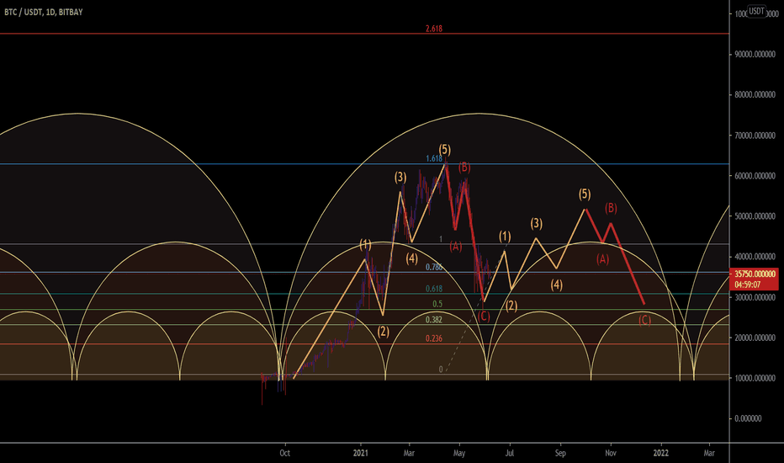Image resolution: width=784 pixels, height=463 pixels.
Task: Click the 60000.000000 price axis label
Action: coord(755,176)
